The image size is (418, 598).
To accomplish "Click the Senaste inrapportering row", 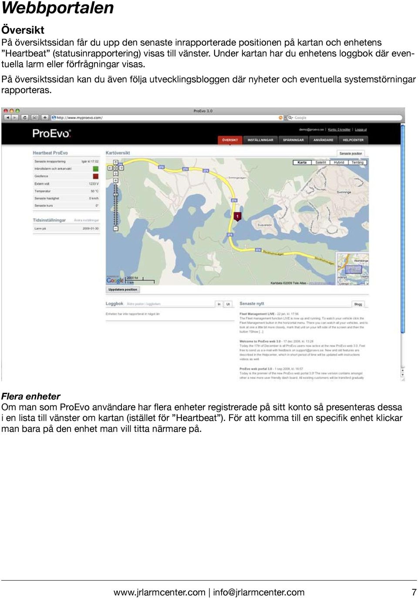I will point(67,161).
